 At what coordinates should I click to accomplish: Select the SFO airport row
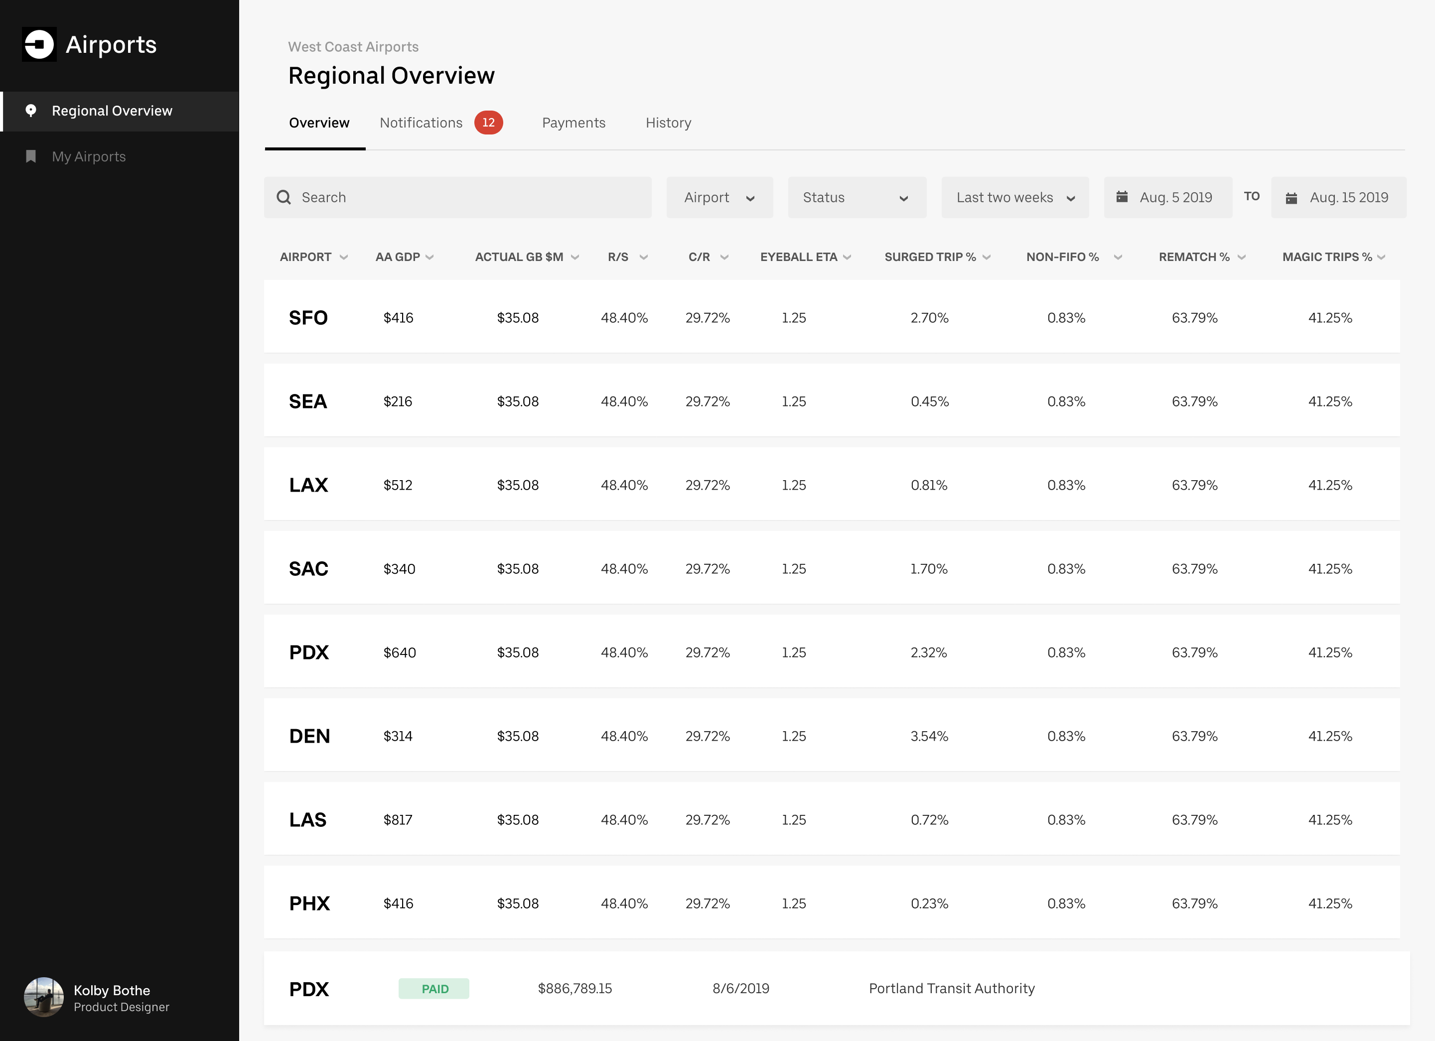tap(832, 317)
